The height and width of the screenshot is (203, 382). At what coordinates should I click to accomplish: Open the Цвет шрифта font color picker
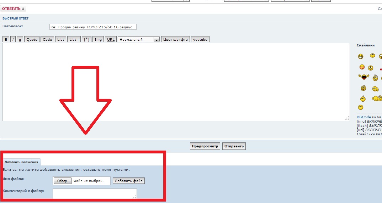coord(175,39)
